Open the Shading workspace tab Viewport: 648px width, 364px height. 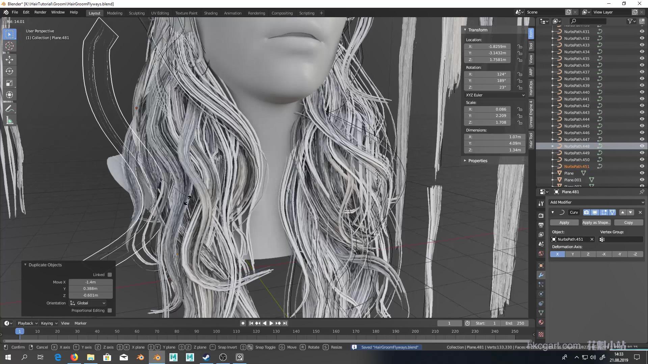point(211,13)
